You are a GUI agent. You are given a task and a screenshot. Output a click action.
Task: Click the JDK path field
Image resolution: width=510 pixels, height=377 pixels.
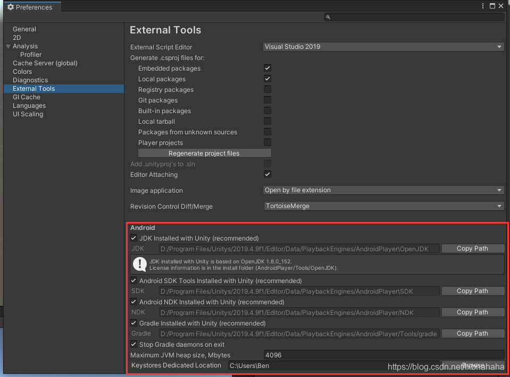299,249
